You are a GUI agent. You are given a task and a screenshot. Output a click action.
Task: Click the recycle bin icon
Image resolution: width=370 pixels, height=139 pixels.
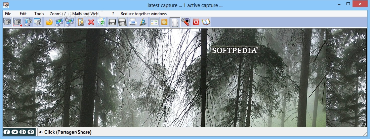(x=101, y=22)
